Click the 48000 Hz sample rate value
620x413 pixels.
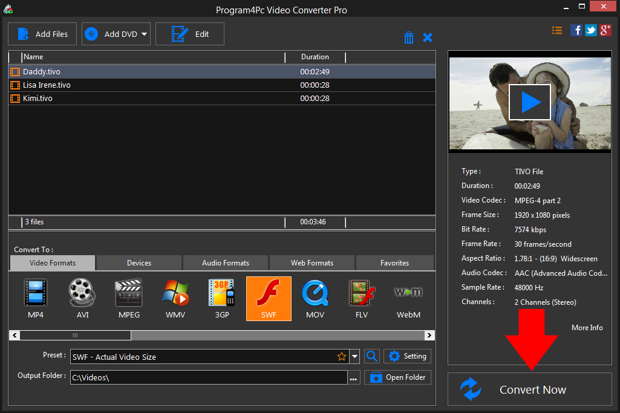[529, 288]
